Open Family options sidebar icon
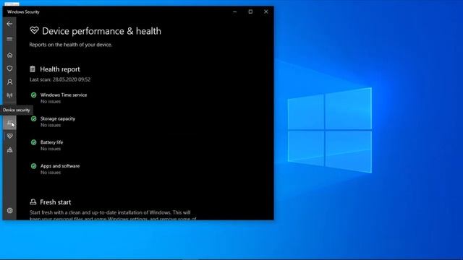This screenshot has height=260, width=463. (x=9, y=149)
